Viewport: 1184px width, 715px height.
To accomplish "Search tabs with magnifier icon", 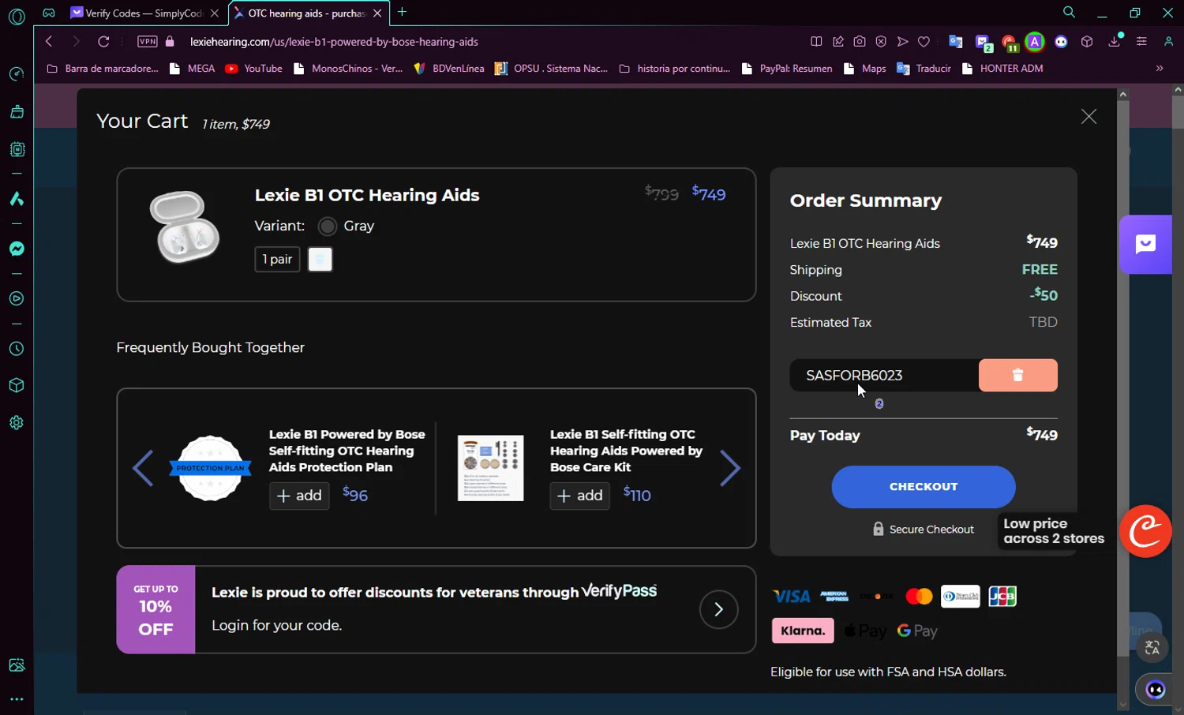I will point(1069,13).
